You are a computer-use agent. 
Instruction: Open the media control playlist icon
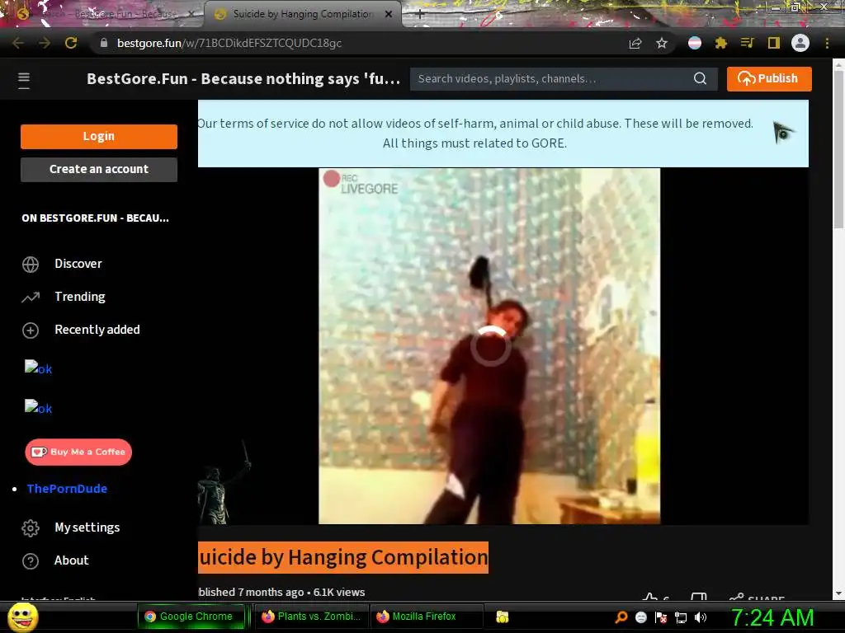[747, 43]
